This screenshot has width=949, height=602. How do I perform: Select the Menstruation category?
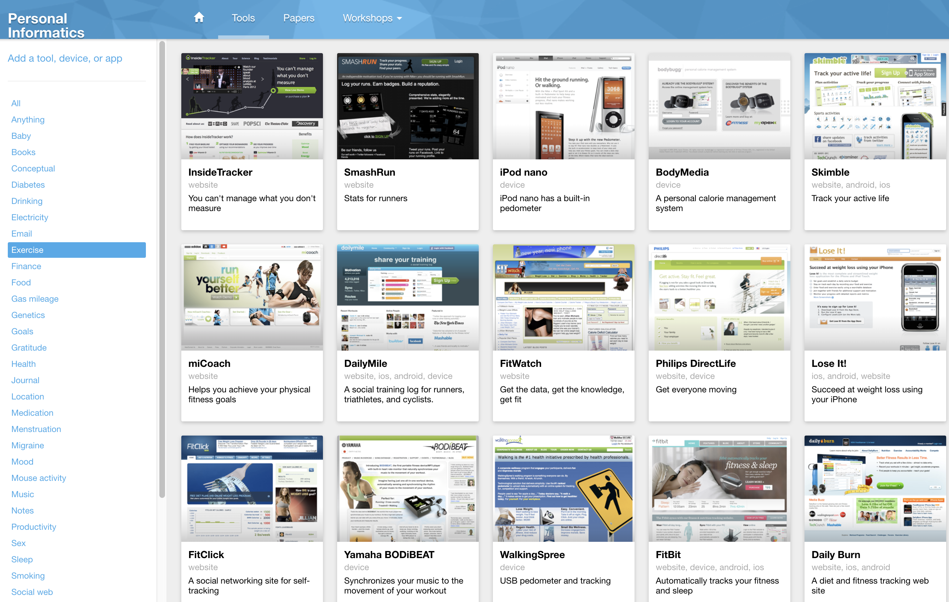click(36, 429)
